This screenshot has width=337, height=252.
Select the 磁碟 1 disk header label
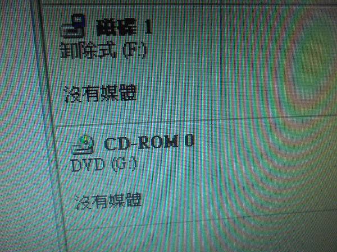tap(124, 27)
